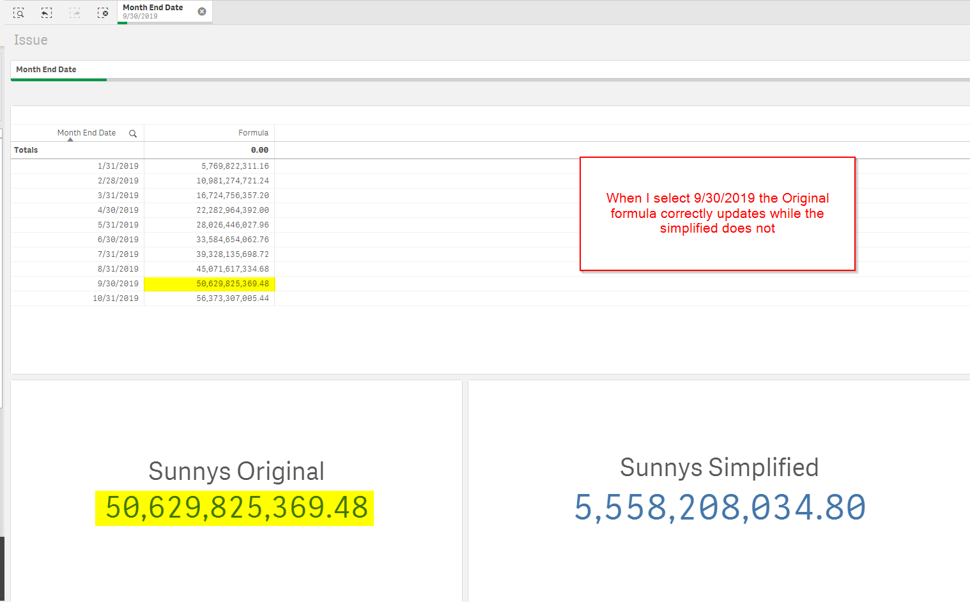Clear all selections icon

103,13
